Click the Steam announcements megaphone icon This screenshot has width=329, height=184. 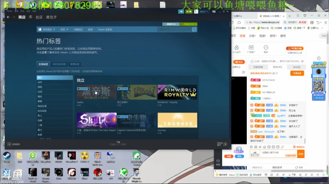coord(181,11)
